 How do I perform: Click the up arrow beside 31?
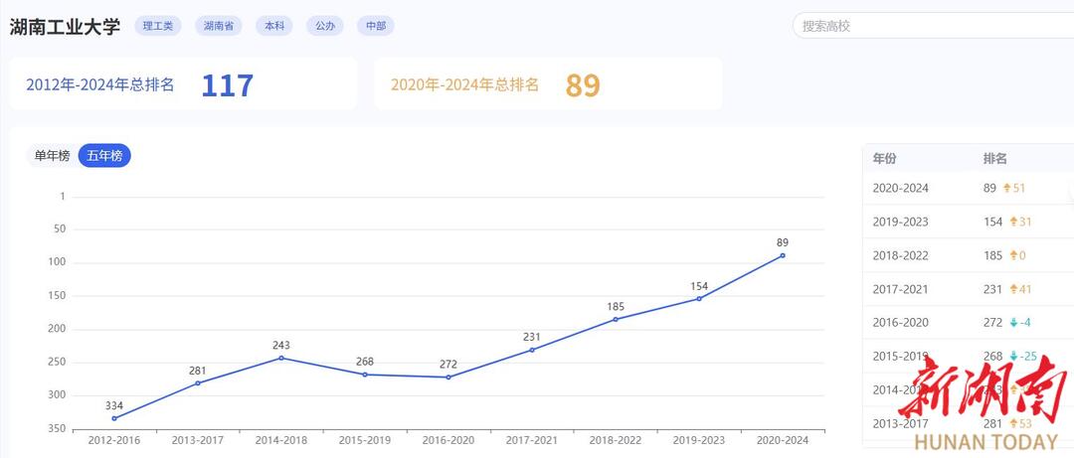pyautogui.click(x=1014, y=222)
